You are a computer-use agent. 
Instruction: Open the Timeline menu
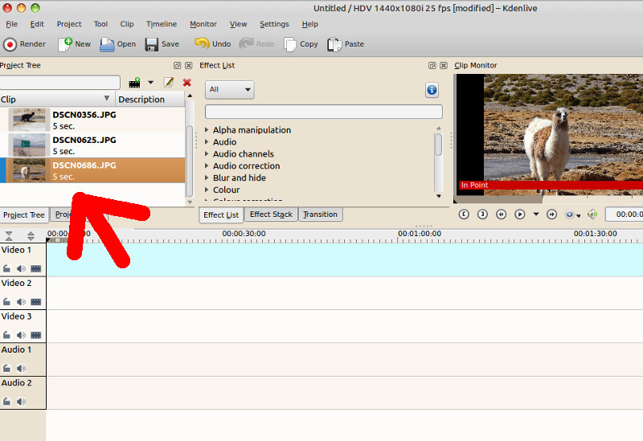point(162,24)
